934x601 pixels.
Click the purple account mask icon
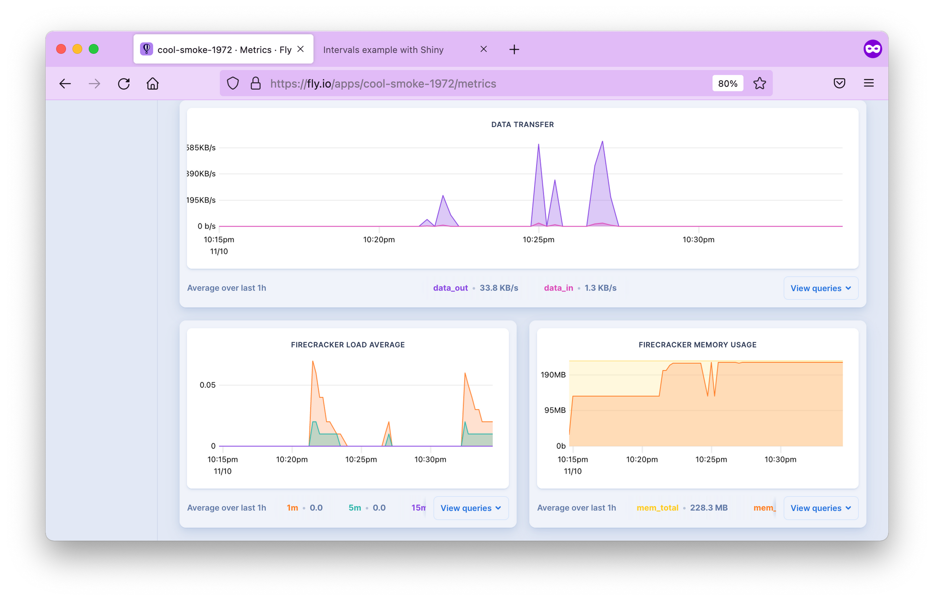(x=873, y=49)
